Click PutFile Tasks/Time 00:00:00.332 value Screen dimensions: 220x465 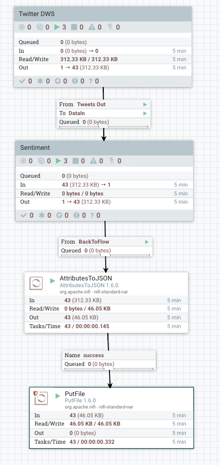(92, 442)
